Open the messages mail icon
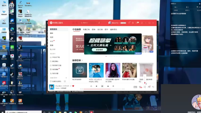This screenshot has height=113, width=201. [137, 23]
